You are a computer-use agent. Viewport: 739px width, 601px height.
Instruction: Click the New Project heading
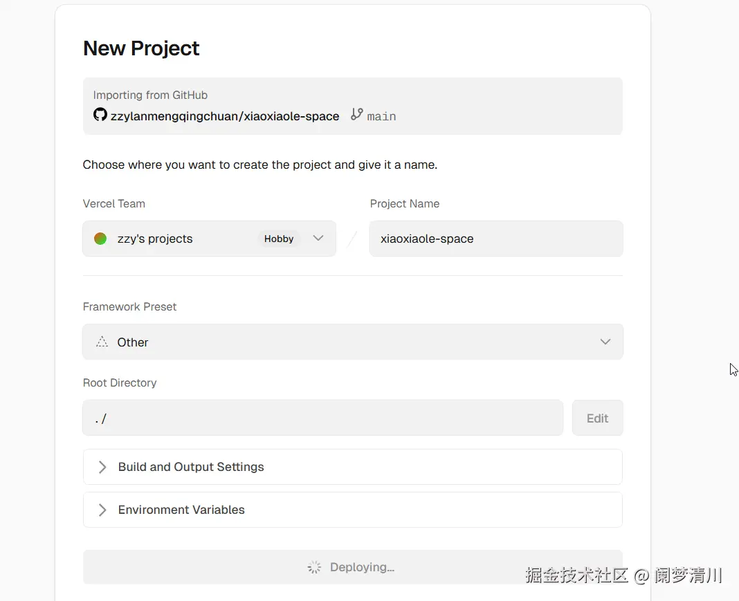coord(141,48)
